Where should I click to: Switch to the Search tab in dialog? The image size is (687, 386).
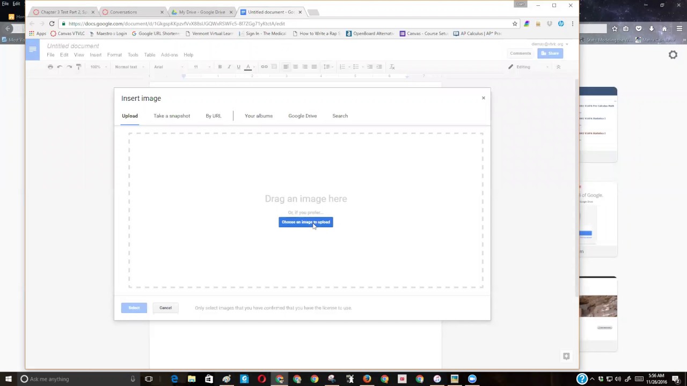tap(340, 116)
